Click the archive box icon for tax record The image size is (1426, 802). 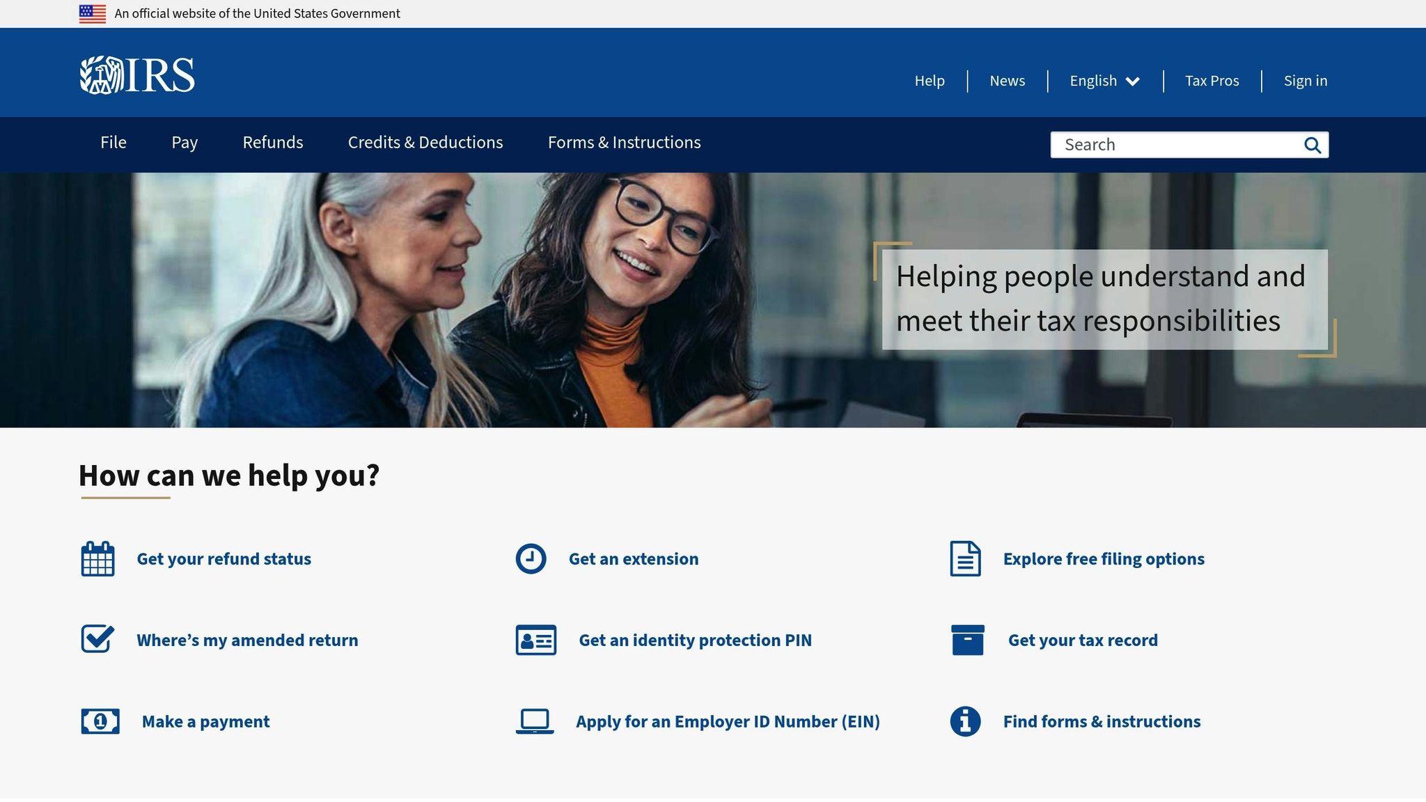[x=967, y=640]
